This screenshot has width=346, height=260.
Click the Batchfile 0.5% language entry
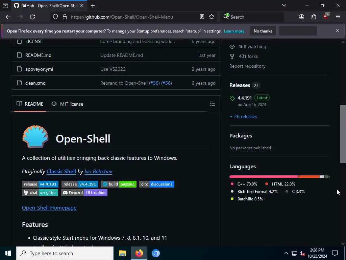[247, 199]
